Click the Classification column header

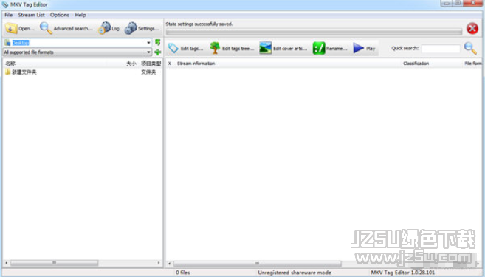point(416,64)
